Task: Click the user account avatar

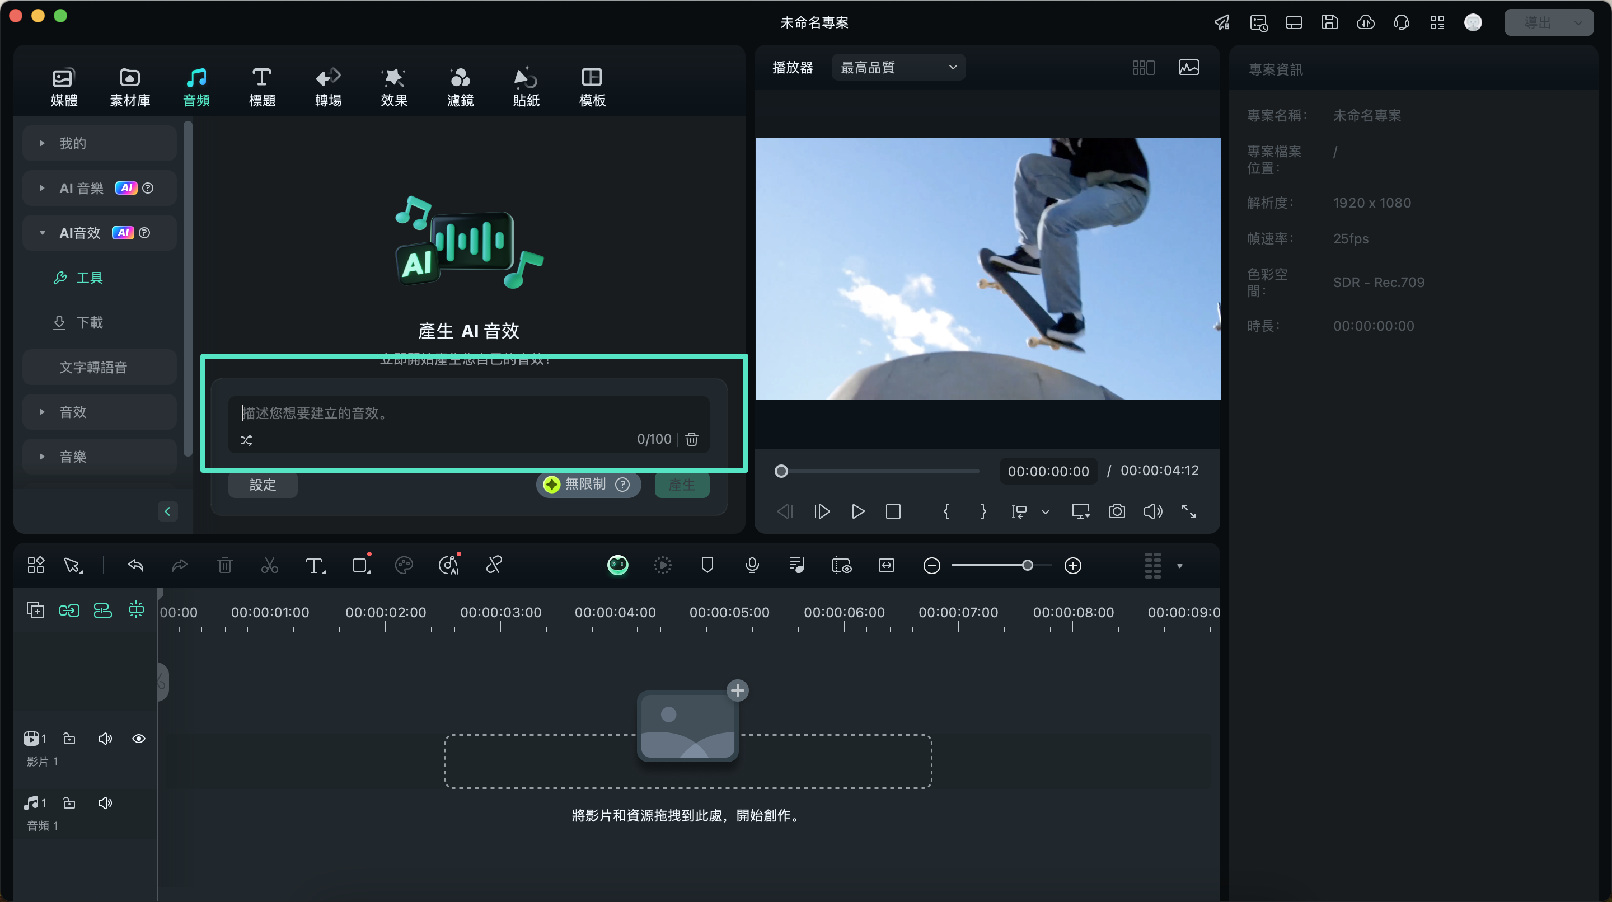Action: (1473, 22)
